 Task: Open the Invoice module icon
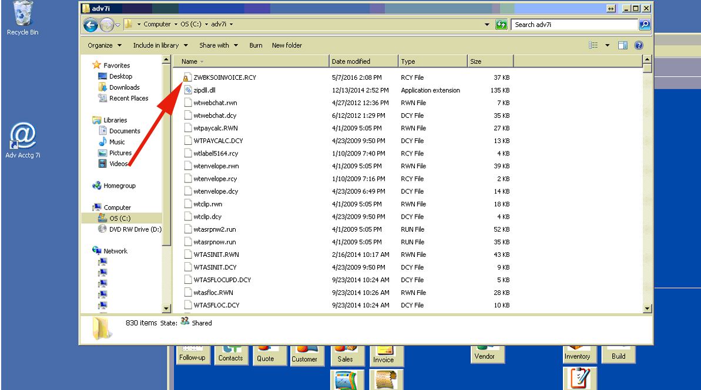(385, 354)
